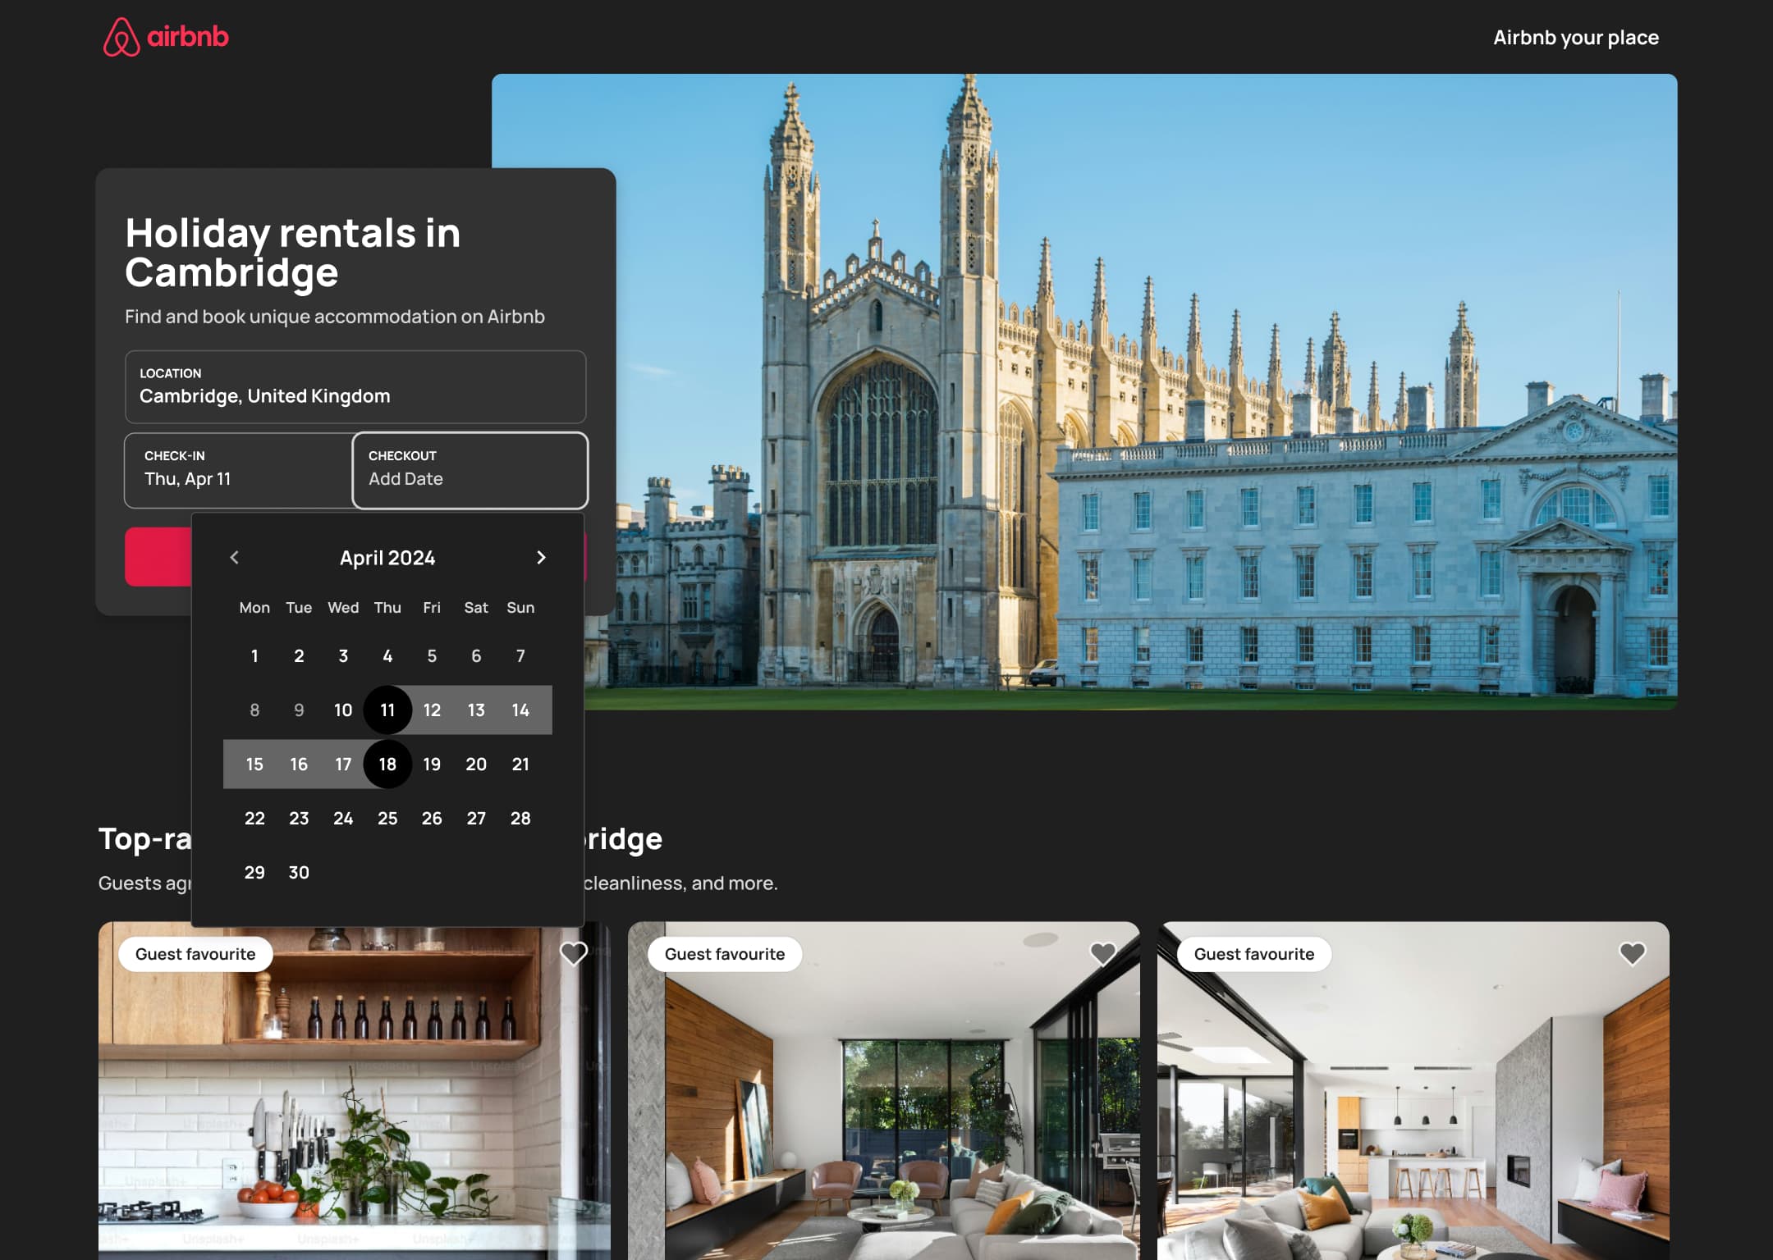Image resolution: width=1773 pixels, height=1260 pixels.
Task: Click the Airbnb logo
Action: tap(166, 37)
